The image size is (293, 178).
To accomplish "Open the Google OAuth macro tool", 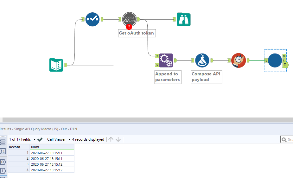I will coord(129,19).
